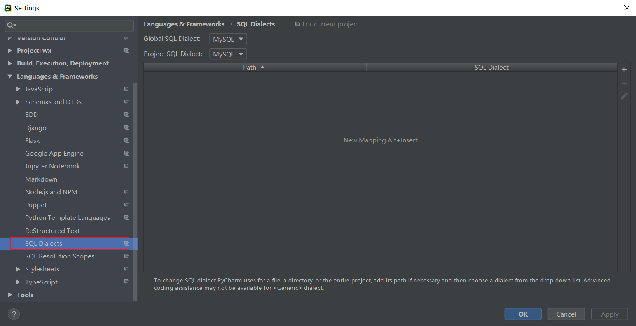The height and width of the screenshot is (326, 636).
Task: Select the BDD settings page
Action: click(32, 115)
